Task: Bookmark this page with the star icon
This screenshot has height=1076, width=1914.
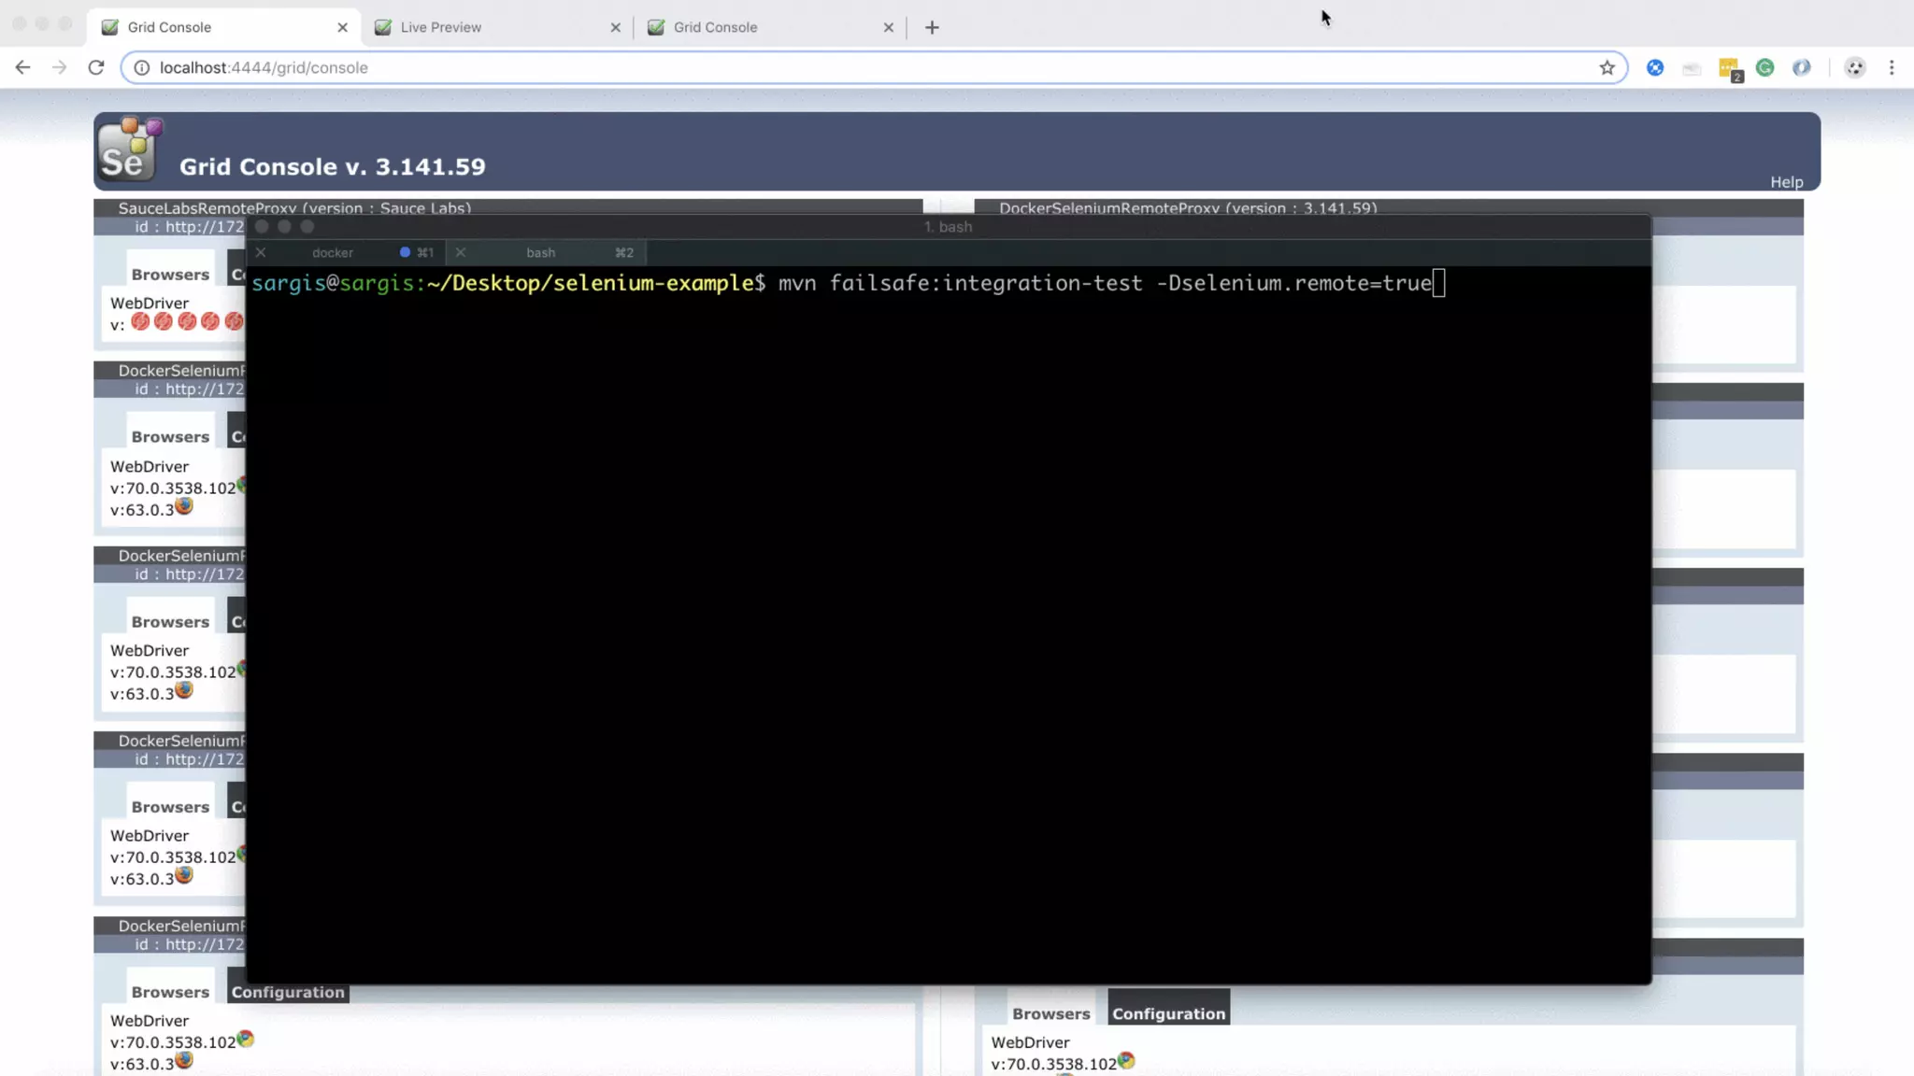Action: (x=1607, y=67)
